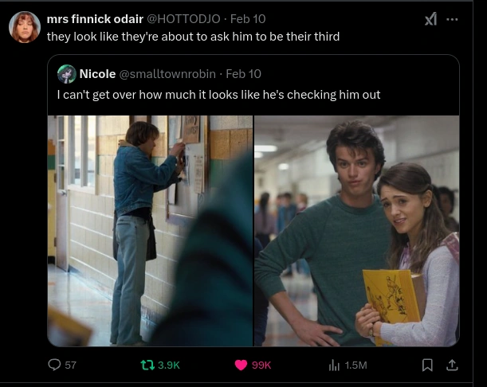
Task: Click the name Nicole in quoted tweet
Action: [97, 74]
